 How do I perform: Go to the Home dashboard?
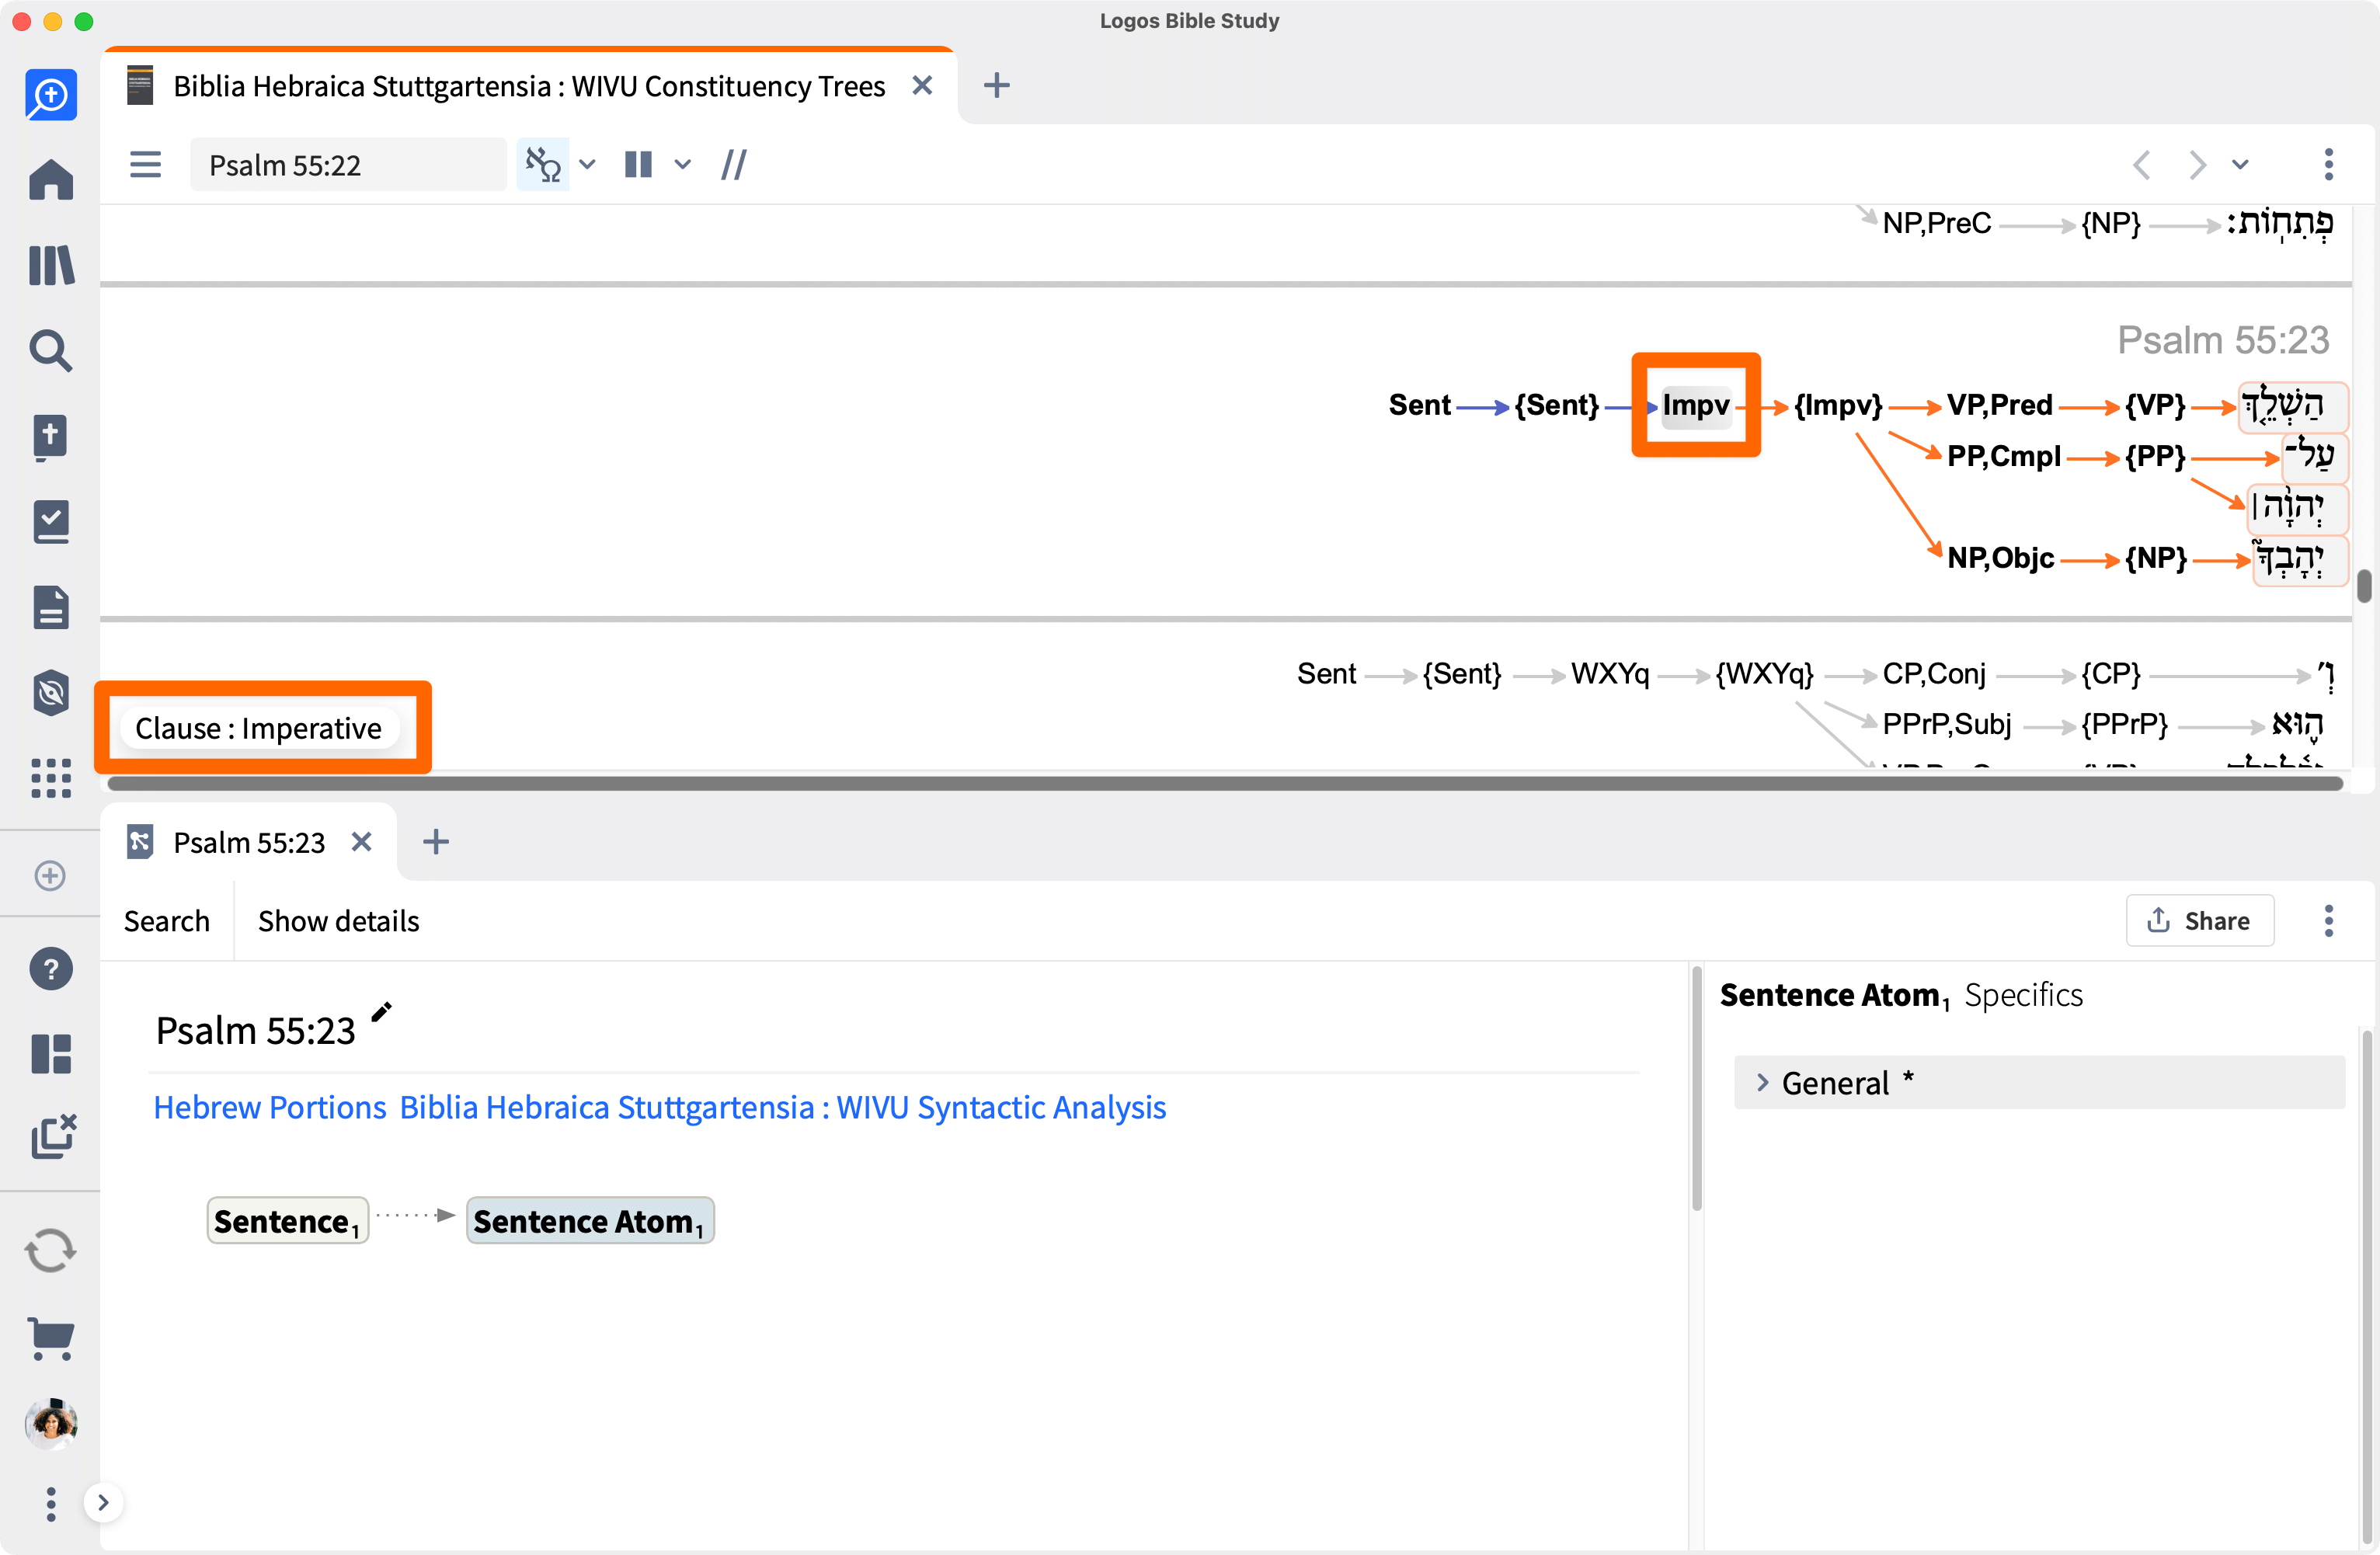click(x=51, y=180)
